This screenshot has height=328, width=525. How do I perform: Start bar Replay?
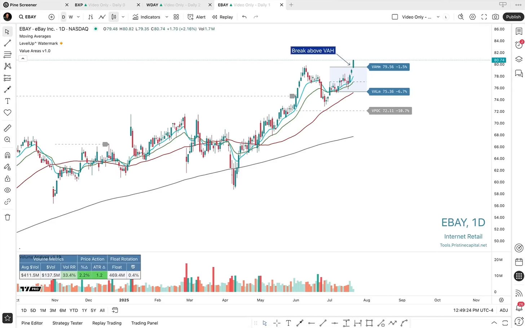click(222, 17)
